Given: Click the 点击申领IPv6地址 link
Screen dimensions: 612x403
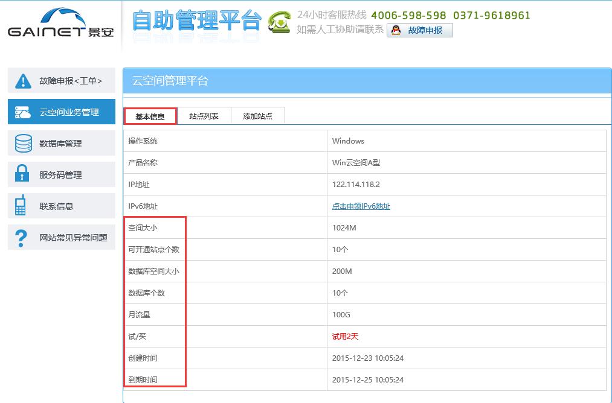Looking at the screenshot, I should [x=361, y=206].
